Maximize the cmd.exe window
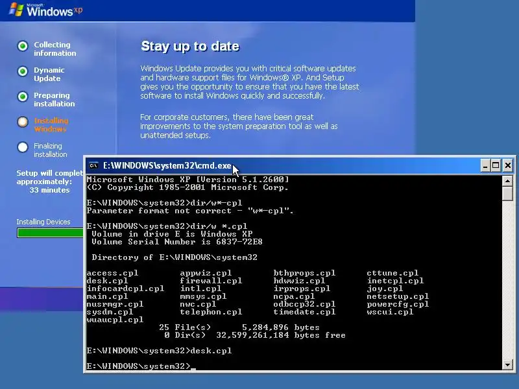 pyautogui.click(x=496, y=165)
